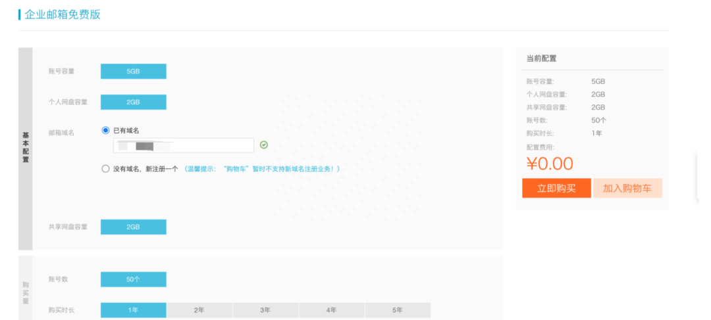Image resolution: width=711 pixels, height=320 pixels.
Task: Select the 已有域名 radio button
Action: [x=105, y=131]
